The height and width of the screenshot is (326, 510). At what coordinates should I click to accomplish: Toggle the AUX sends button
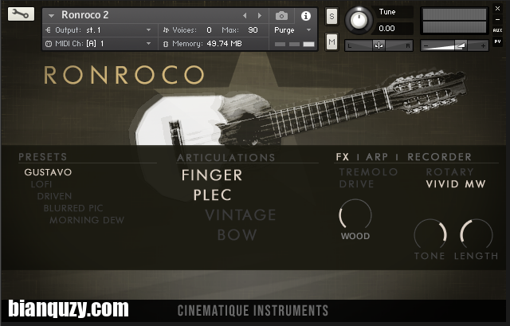[497, 30]
